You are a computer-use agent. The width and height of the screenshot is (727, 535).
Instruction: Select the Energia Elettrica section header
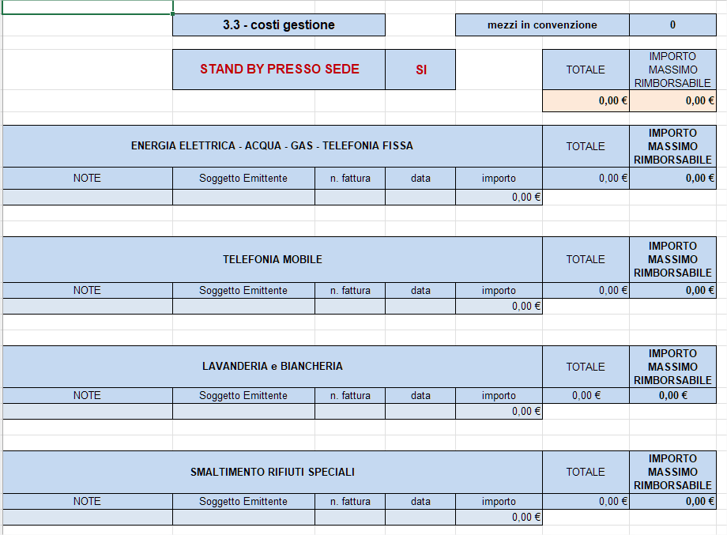pyautogui.click(x=272, y=146)
